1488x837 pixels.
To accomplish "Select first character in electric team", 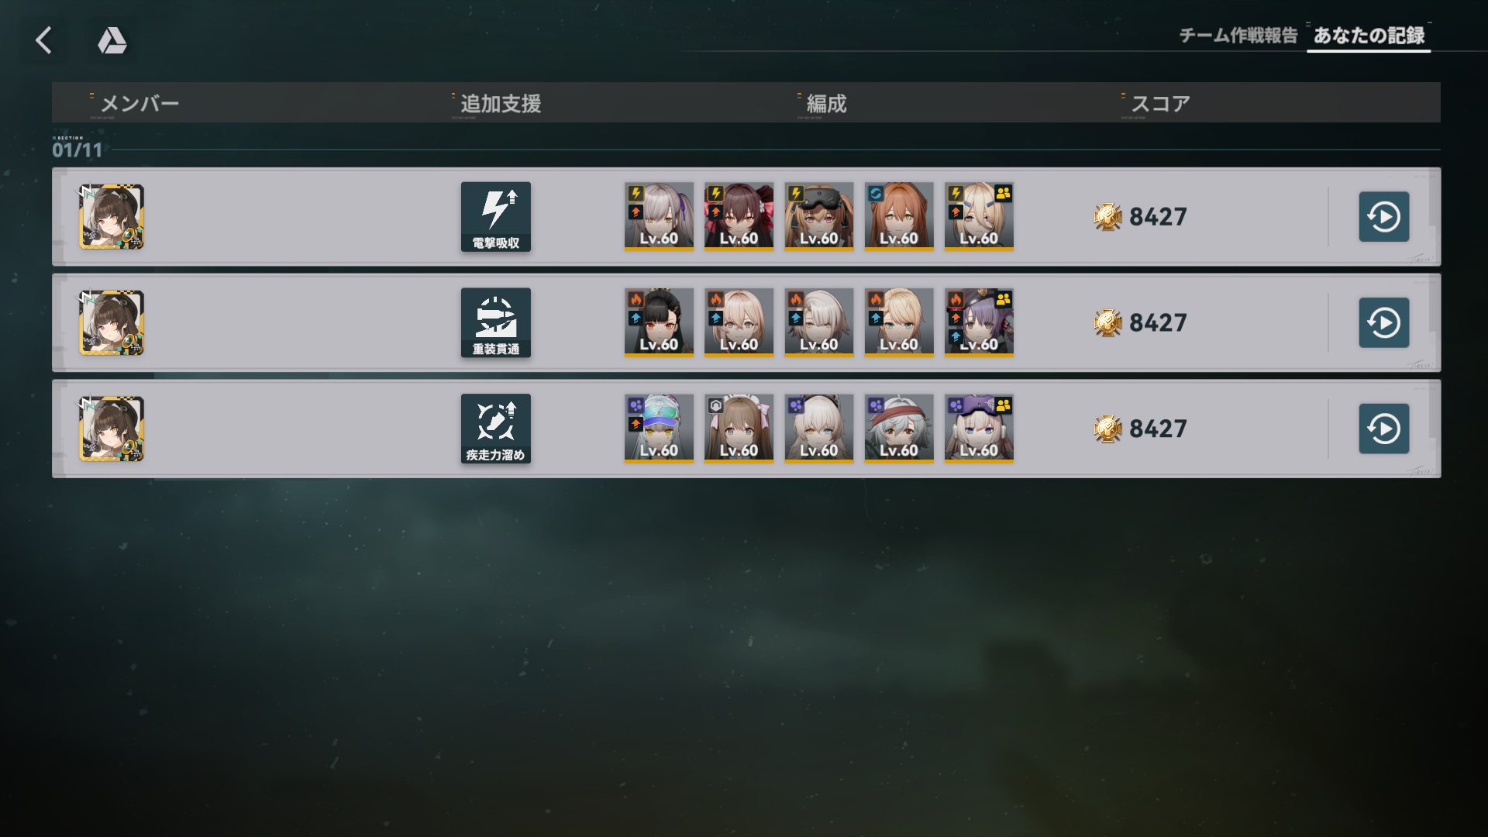I will pos(659,217).
